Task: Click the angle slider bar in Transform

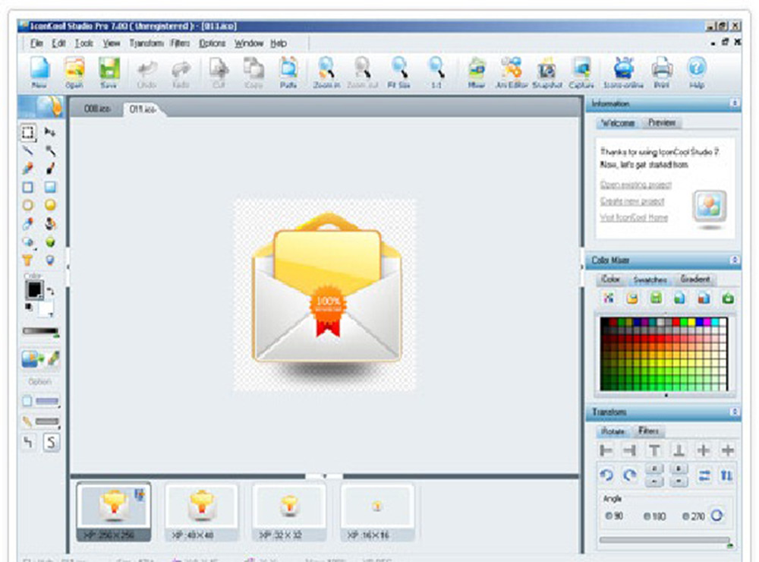Action: (x=664, y=540)
